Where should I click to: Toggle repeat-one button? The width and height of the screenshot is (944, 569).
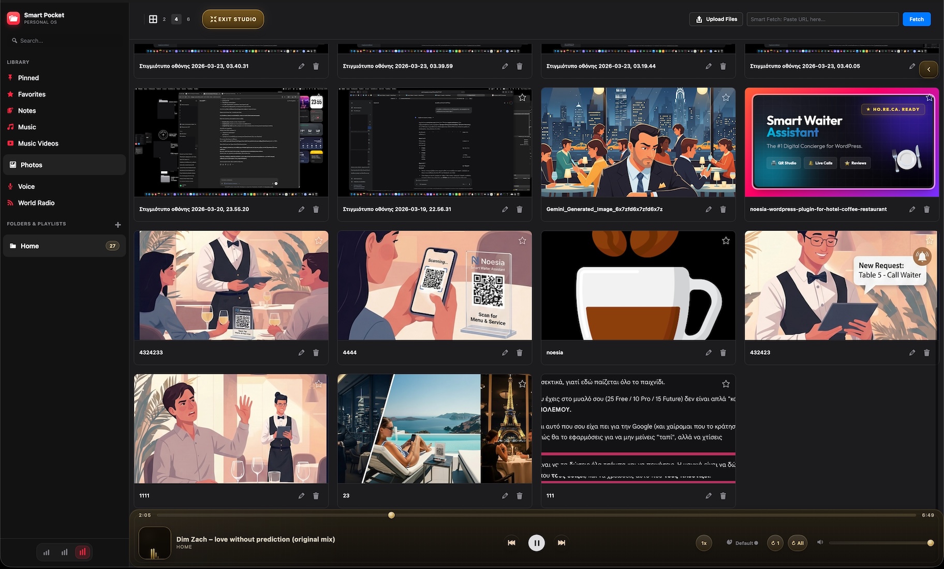[775, 543]
